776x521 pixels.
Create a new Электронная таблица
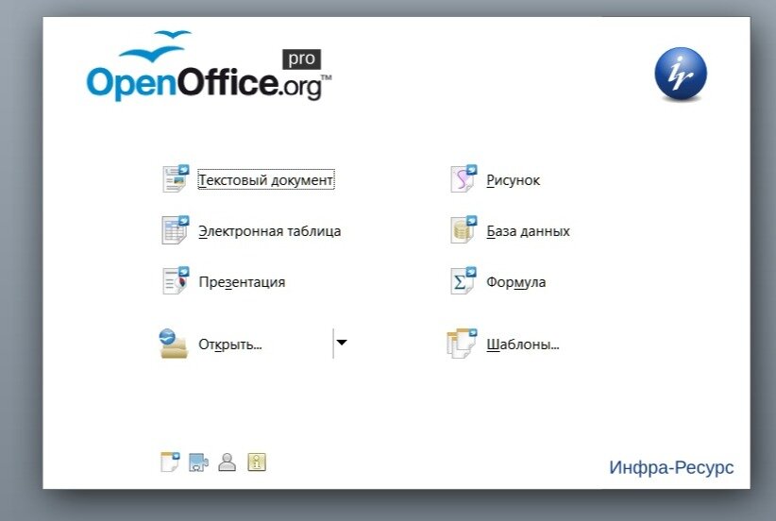pos(270,231)
